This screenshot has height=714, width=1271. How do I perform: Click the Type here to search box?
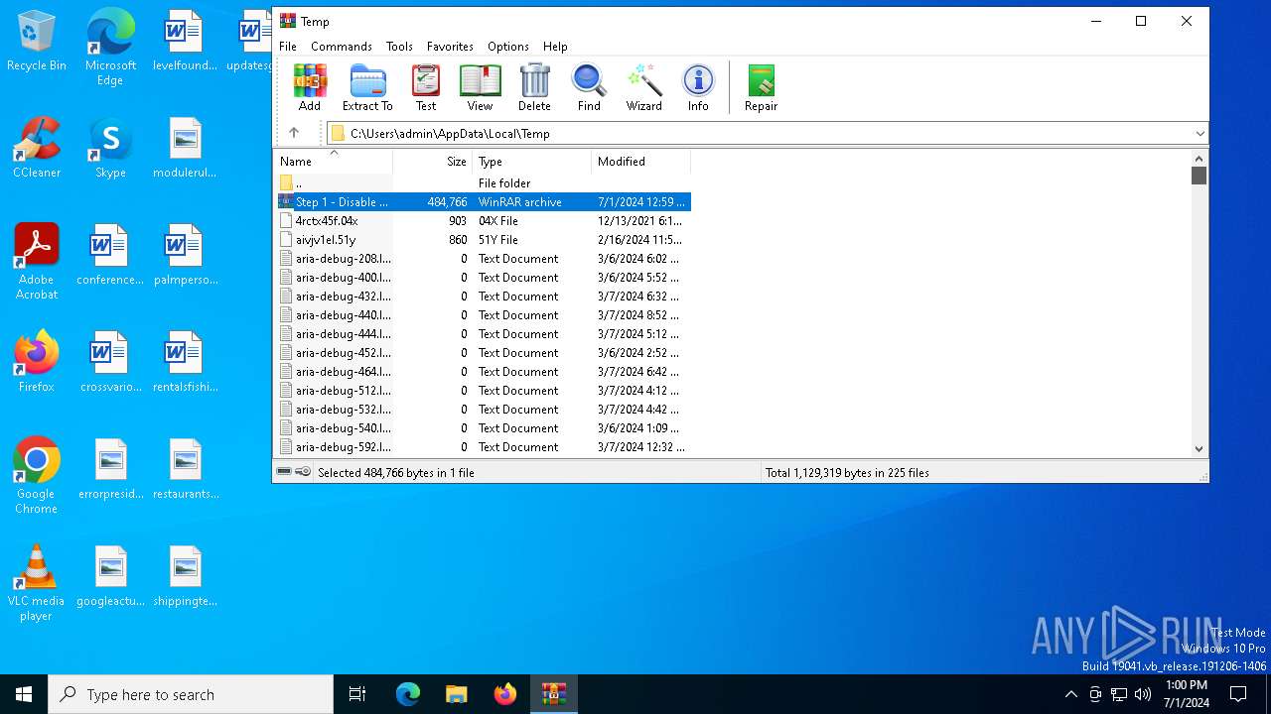pos(191,694)
